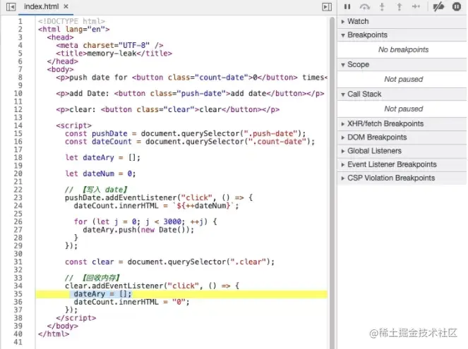Toggle the file navigator sidebar icon
The height and width of the screenshot is (349, 468).
tap(11, 6)
